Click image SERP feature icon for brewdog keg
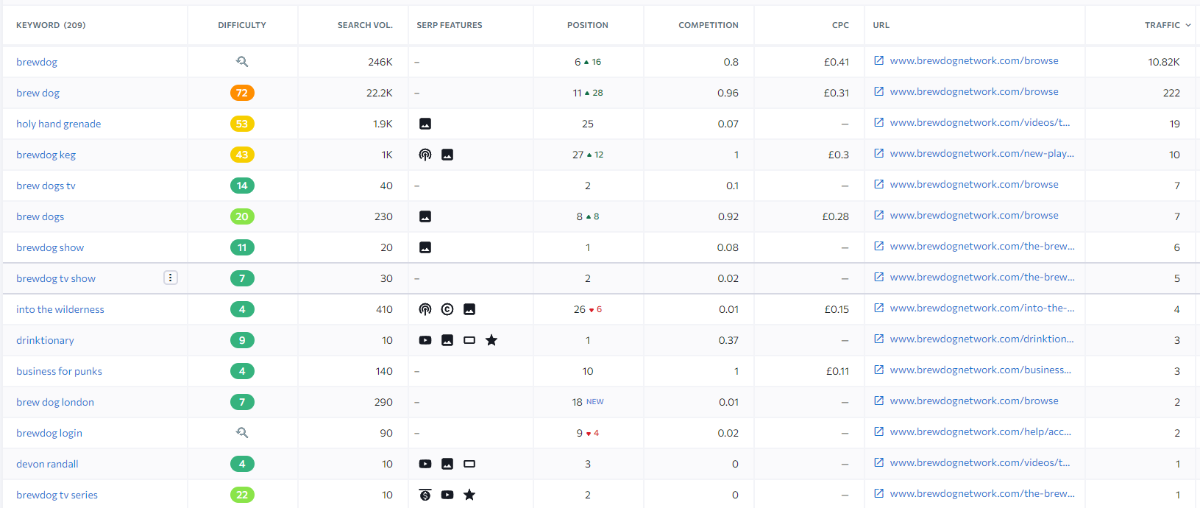The height and width of the screenshot is (508, 1200). pyautogui.click(x=447, y=155)
